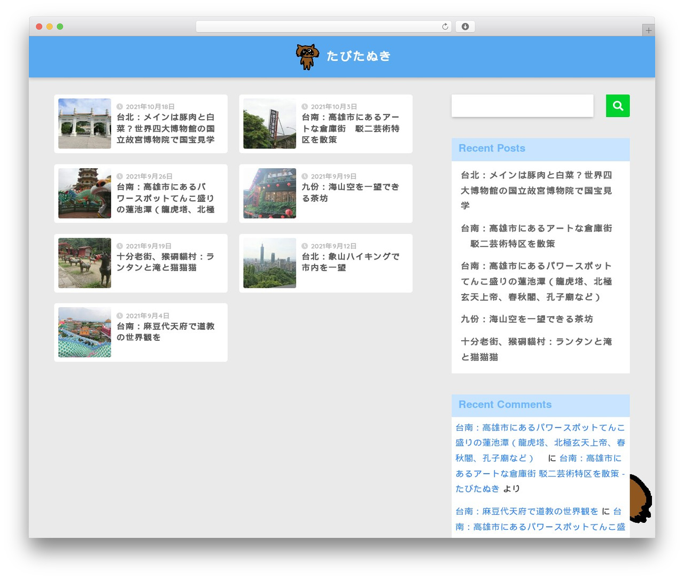Open Recent Posts link 九份：海山空を一望できる茶坊
The image size is (684, 579).
[527, 319]
